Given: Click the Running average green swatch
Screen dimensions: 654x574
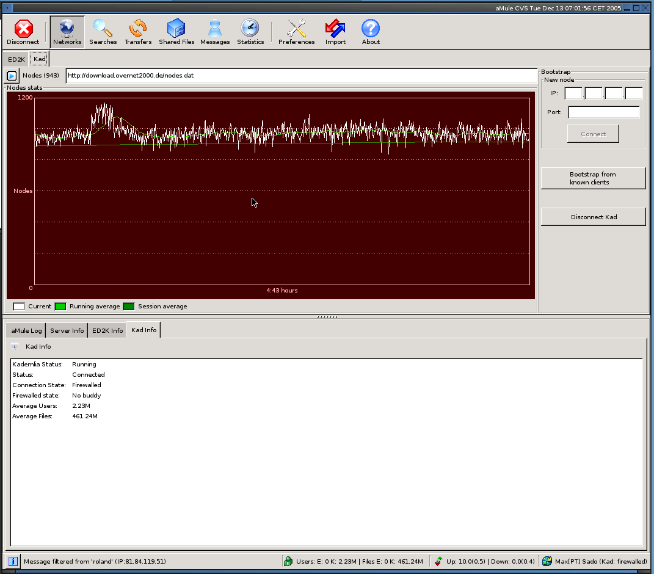Looking at the screenshot, I should (x=60, y=307).
